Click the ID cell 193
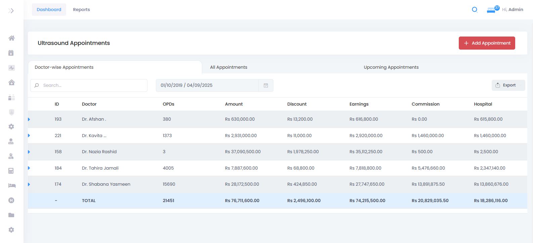The image size is (533, 243). point(58,119)
